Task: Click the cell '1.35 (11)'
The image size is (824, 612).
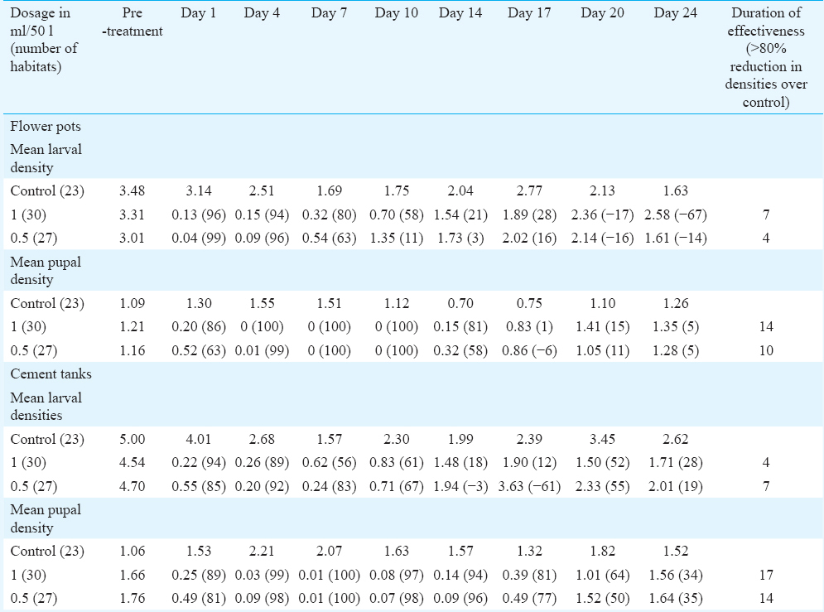Action: click(396, 238)
